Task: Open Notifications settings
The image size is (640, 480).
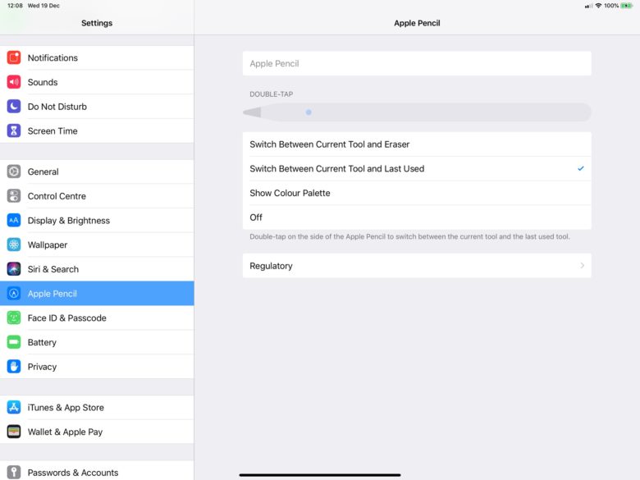Action: point(97,57)
